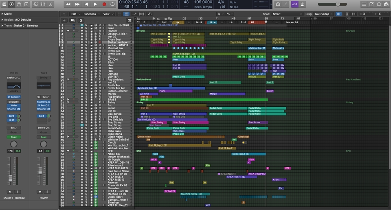Toggle Show Automation icon
The height and width of the screenshot is (210, 391).
point(135,14)
